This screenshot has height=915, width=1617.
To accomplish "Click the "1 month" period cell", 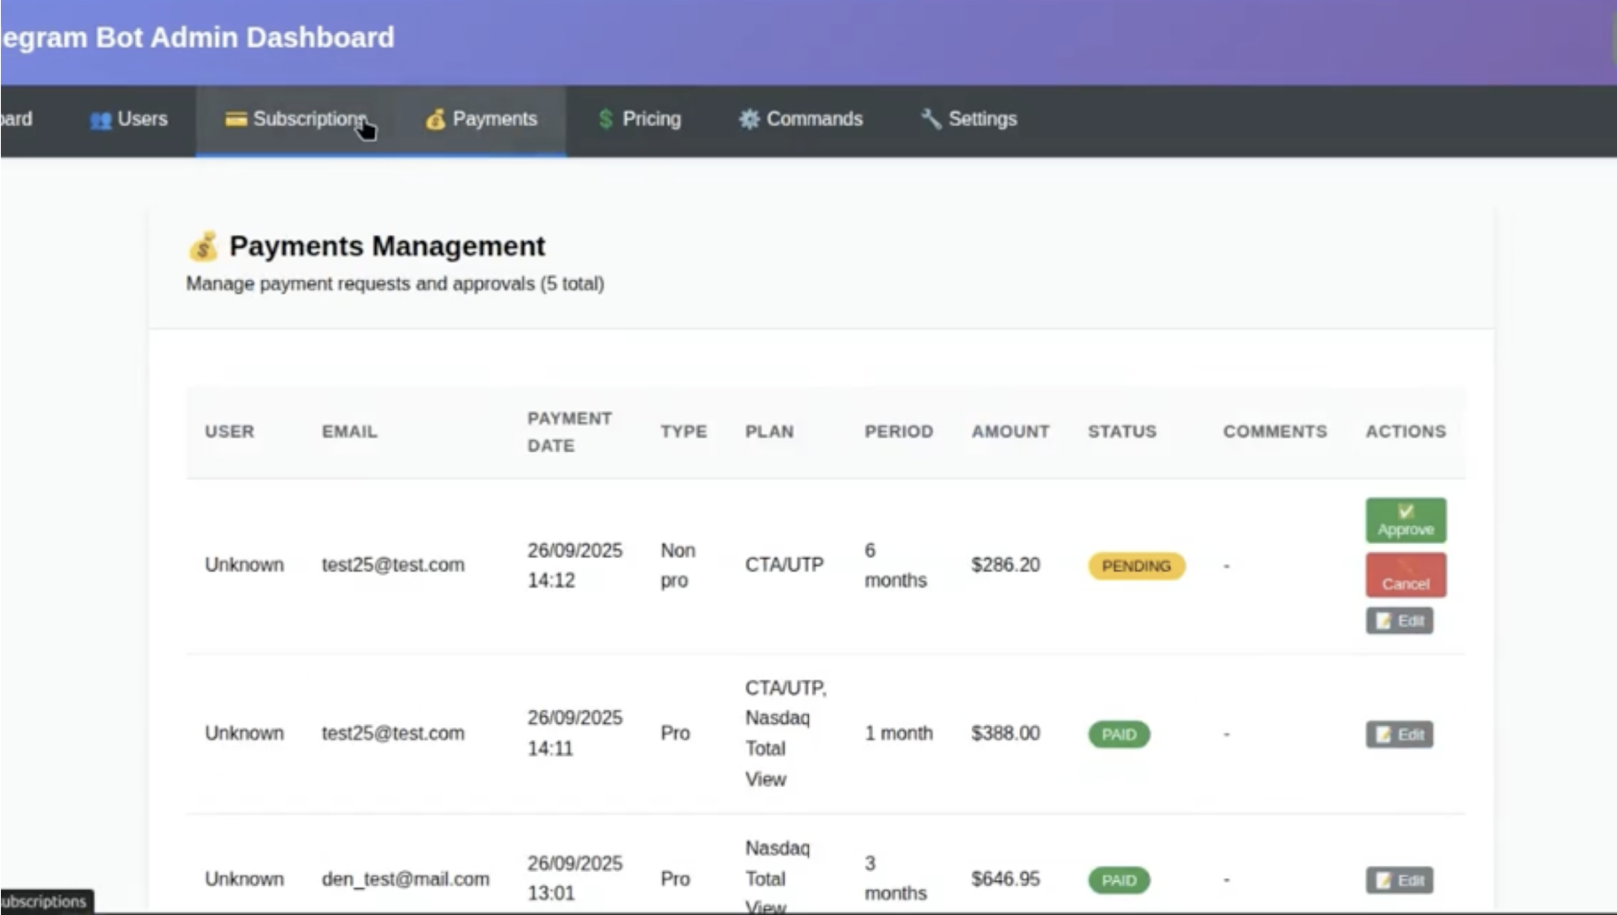I will pos(899,733).
